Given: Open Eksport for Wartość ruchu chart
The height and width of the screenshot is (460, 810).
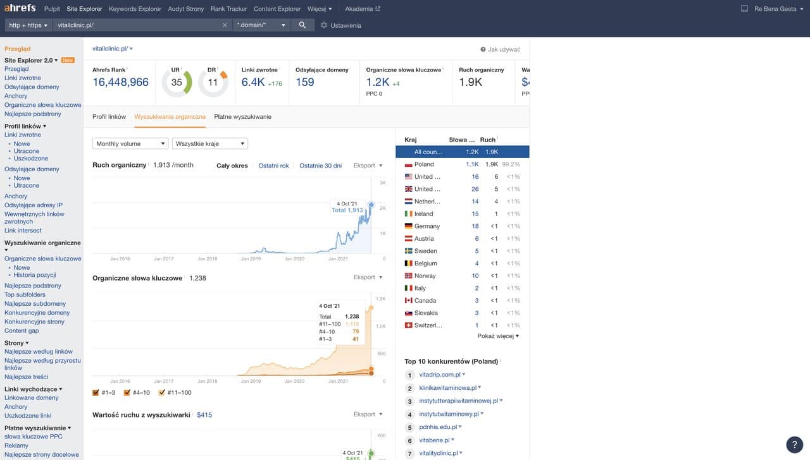Looking at the screenshot, I should (368, 415).
